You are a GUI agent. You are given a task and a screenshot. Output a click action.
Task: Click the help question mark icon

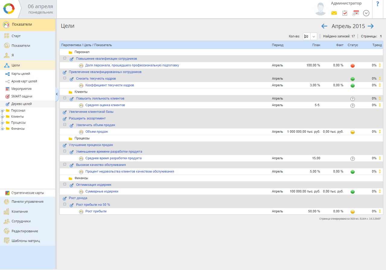click(377, 4)
